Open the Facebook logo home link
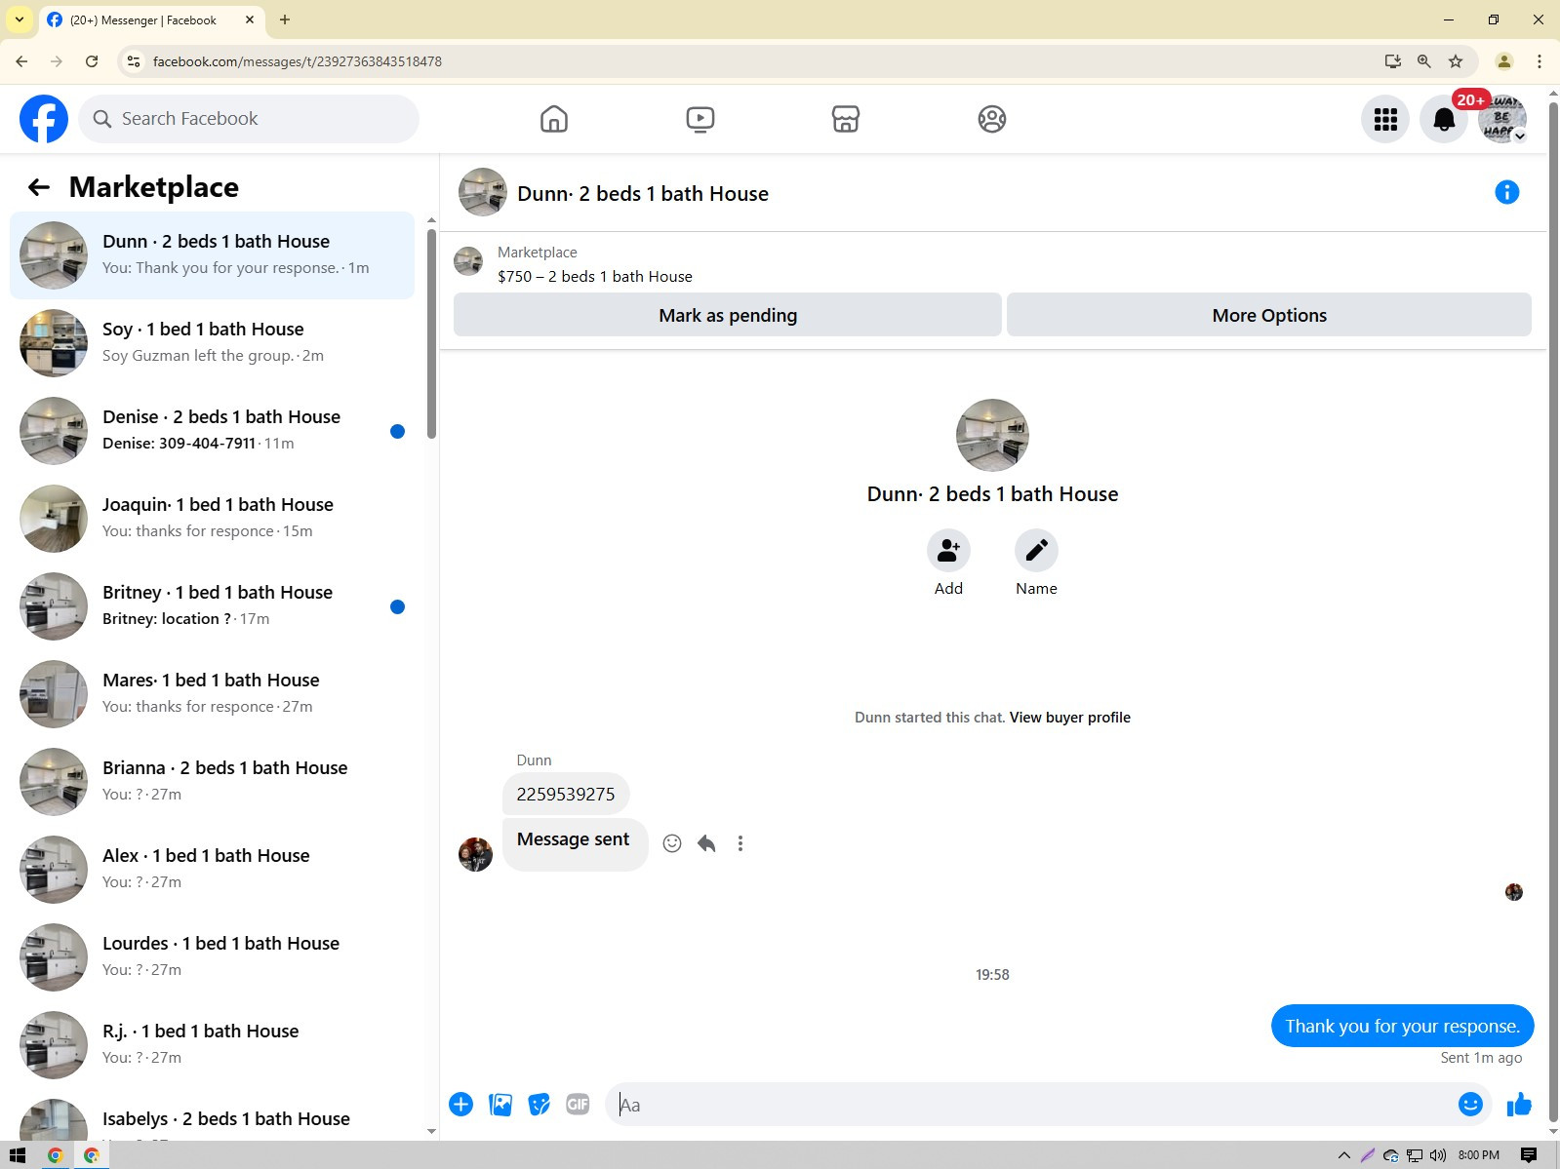Image resolution: width=1560 pixels, height=1169 pixels. pos(44,119)
